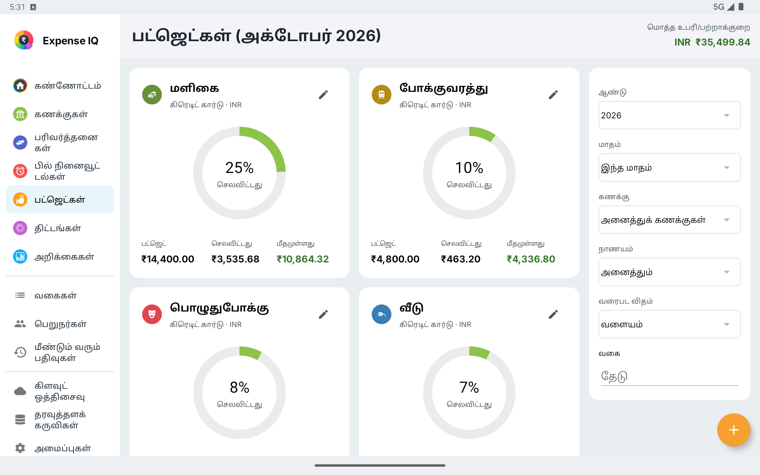Open கண்ணோட்டம் home icon in sidebar
Screen dimensions: 760x475
20,85
